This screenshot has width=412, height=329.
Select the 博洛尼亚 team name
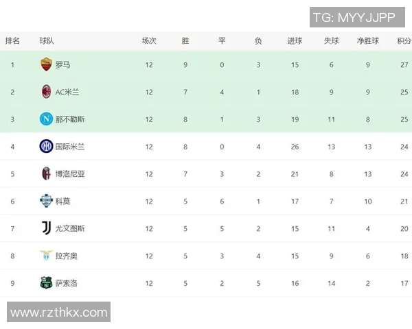coord(70,174)
